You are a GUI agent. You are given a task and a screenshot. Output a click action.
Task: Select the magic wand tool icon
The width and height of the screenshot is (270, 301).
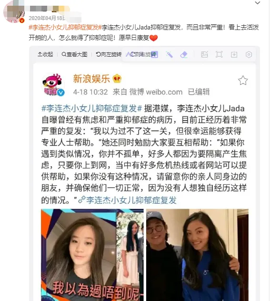tap(169, 55)
